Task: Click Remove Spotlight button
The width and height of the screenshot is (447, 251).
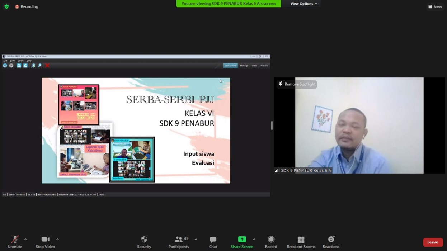Action: 297,84
